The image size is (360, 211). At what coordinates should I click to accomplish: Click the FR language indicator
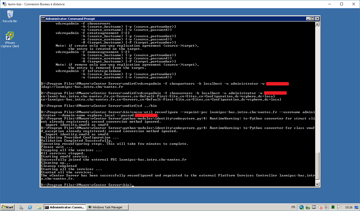[293, 207]
